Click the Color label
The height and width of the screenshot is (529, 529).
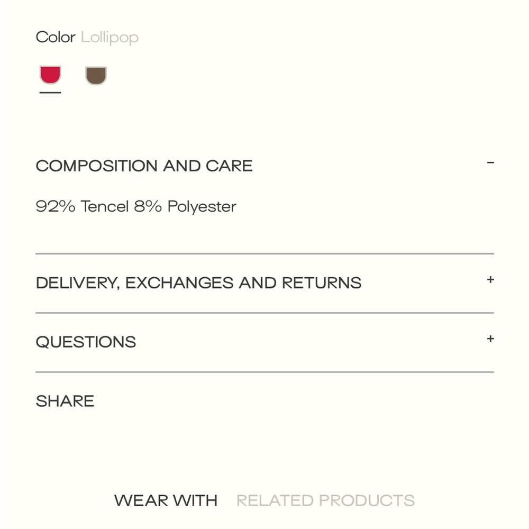[x=56, y=37]
